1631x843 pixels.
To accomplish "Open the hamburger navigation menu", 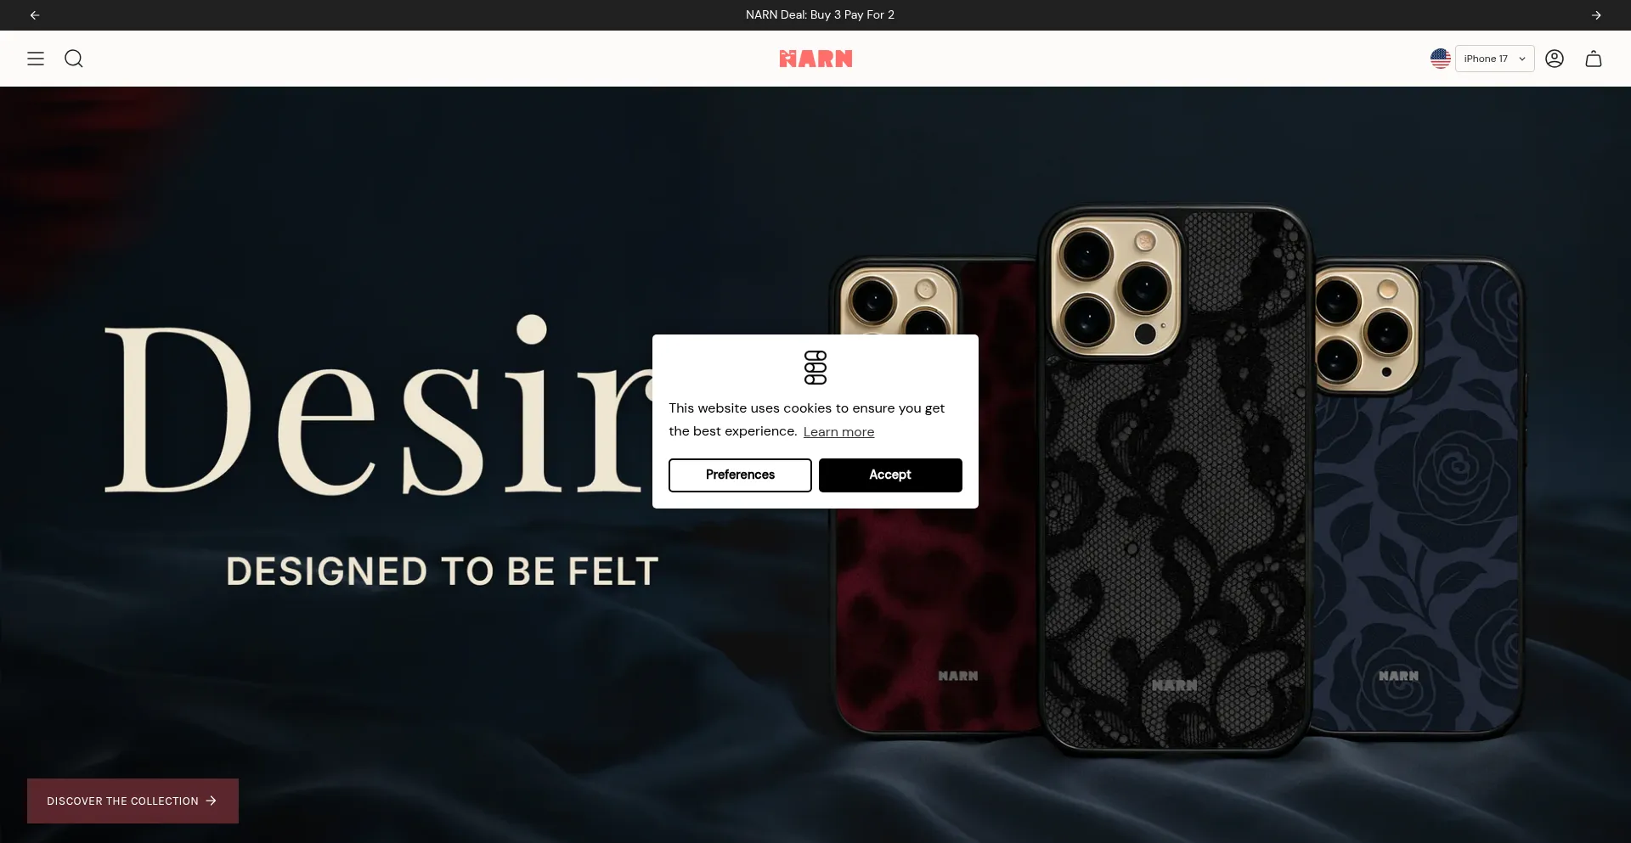I will [36, 59].
